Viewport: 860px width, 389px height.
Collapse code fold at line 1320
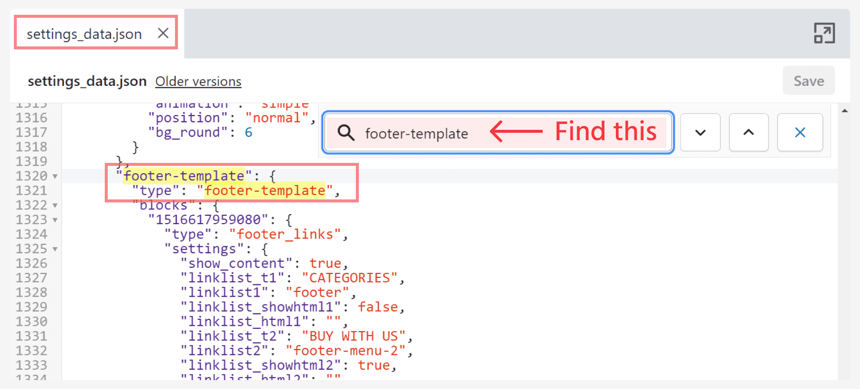(55, 176)
